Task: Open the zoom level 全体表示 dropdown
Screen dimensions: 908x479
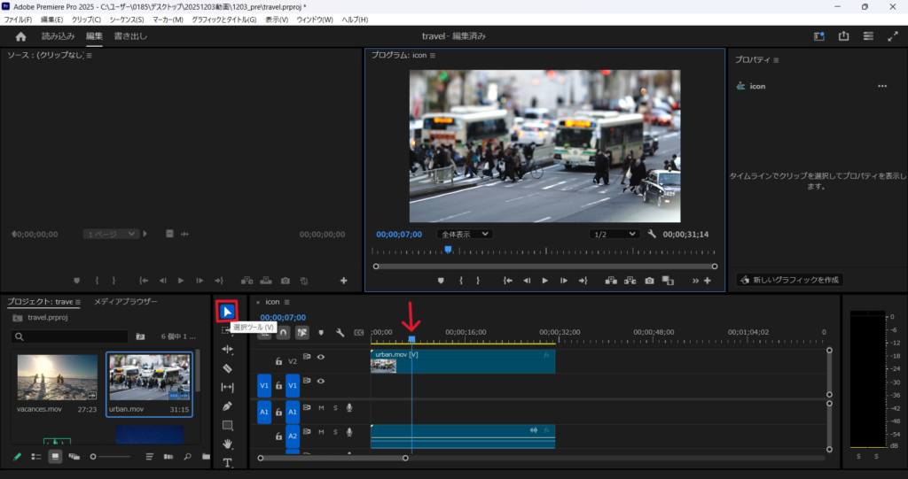Action: [x=464, y=234]
